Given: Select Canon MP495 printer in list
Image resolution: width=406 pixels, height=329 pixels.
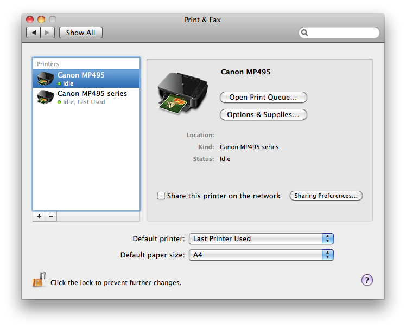Looking at the screenshot, I should (x=86, y=79).
